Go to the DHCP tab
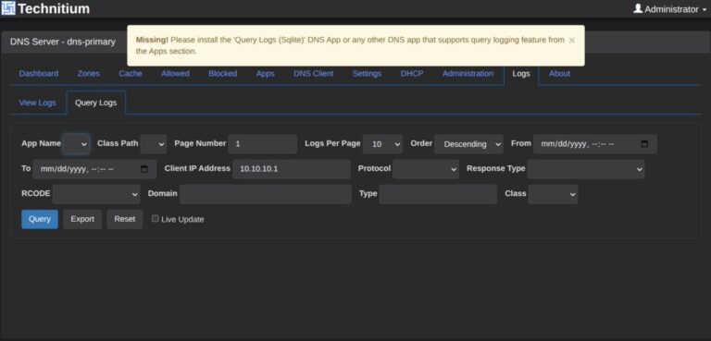This screenshot has width=711, height=341. [412, 73]
